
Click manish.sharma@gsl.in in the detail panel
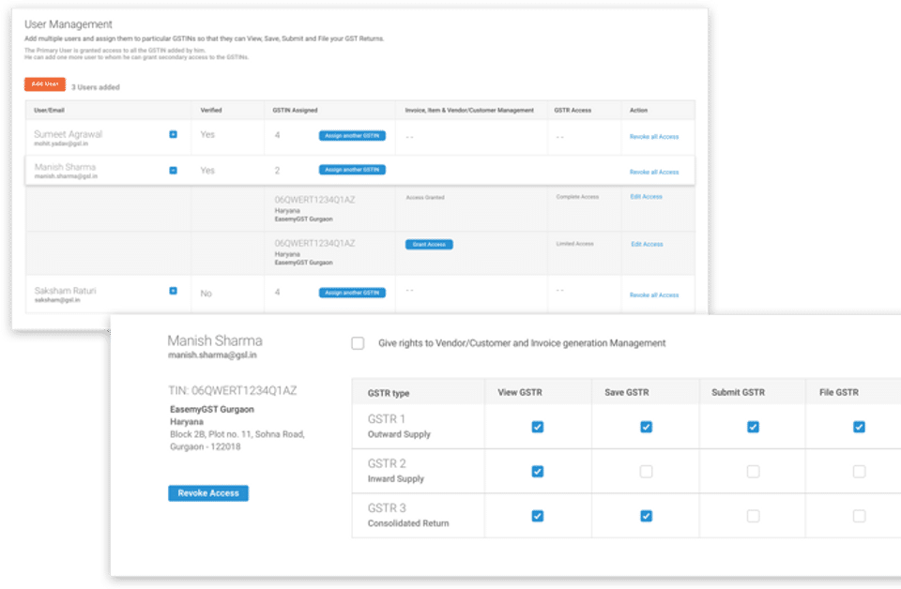tap(212, 355)
